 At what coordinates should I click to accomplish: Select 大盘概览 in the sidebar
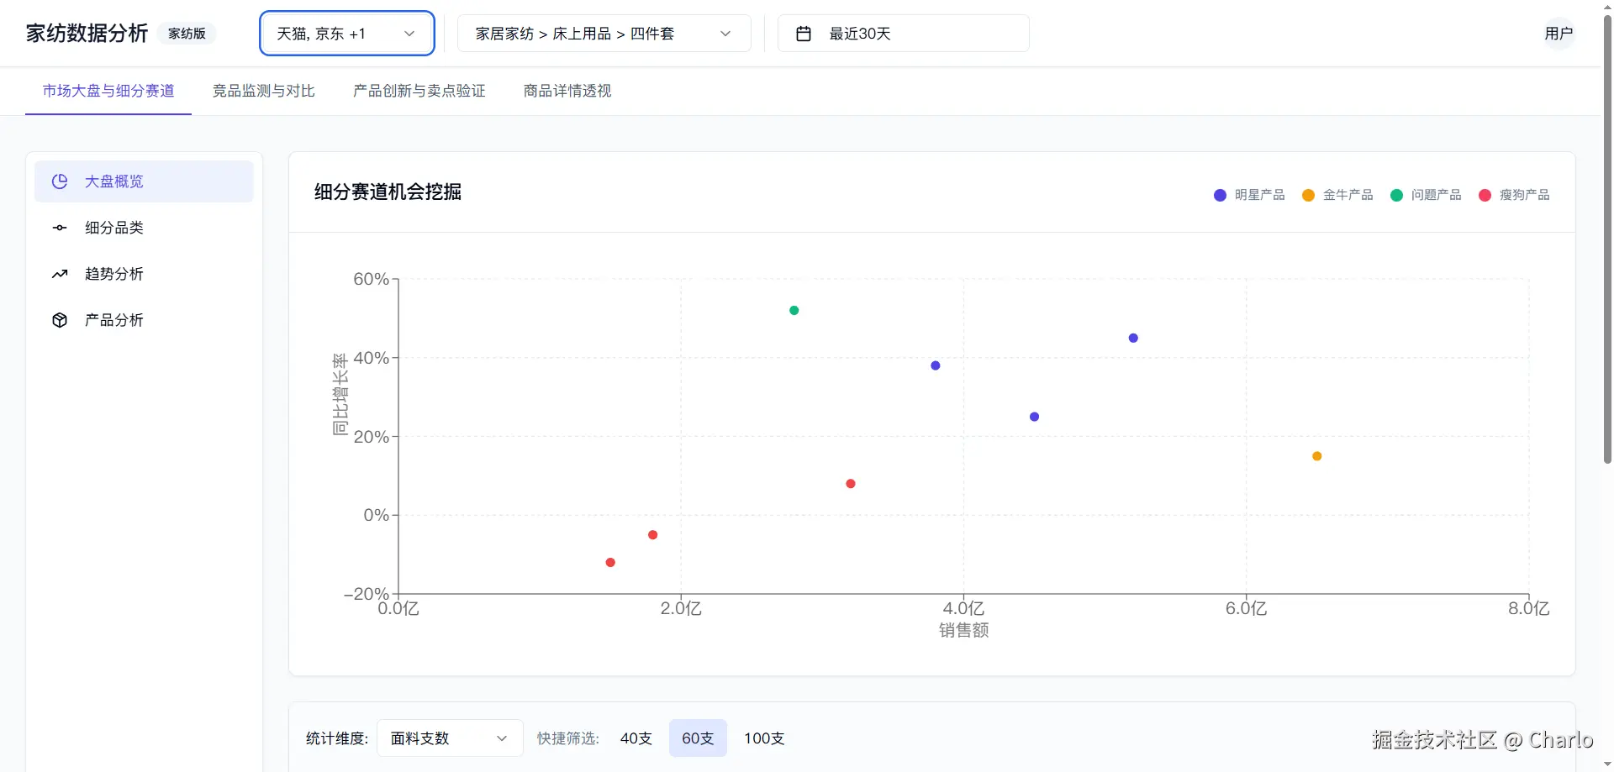point(144,181)
